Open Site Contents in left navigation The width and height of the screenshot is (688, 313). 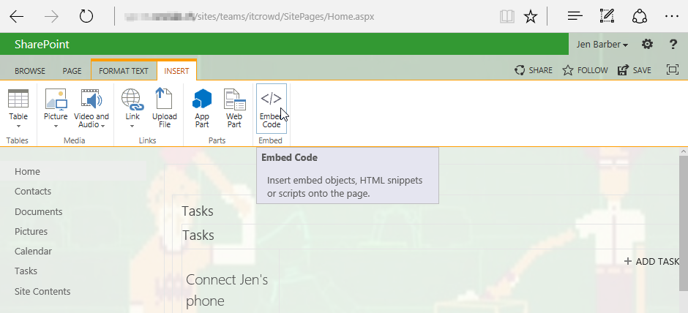click(42, 291)
